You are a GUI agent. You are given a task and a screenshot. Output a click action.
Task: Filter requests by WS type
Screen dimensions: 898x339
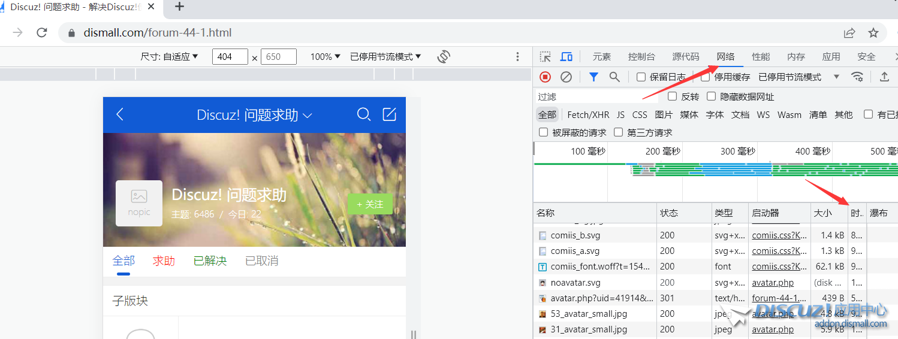click(763, 114)
